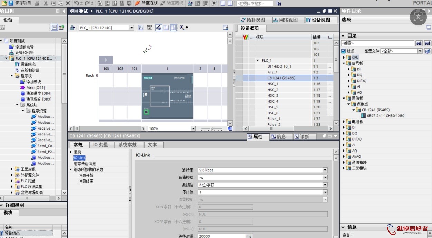This screenshot has width=432, height=238.
Task: Click the 转至在线 go online button
Action: click(x=146, y=3)
